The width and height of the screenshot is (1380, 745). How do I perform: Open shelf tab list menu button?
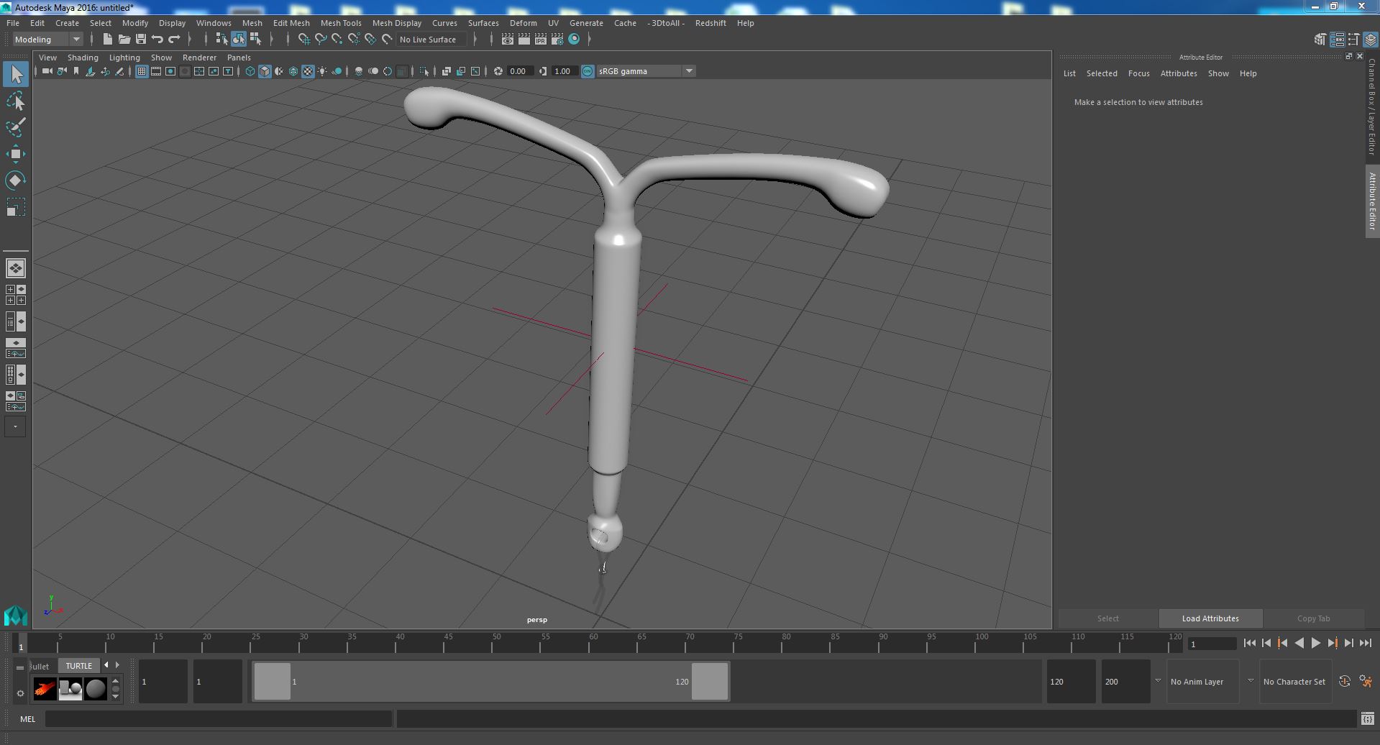20,667
